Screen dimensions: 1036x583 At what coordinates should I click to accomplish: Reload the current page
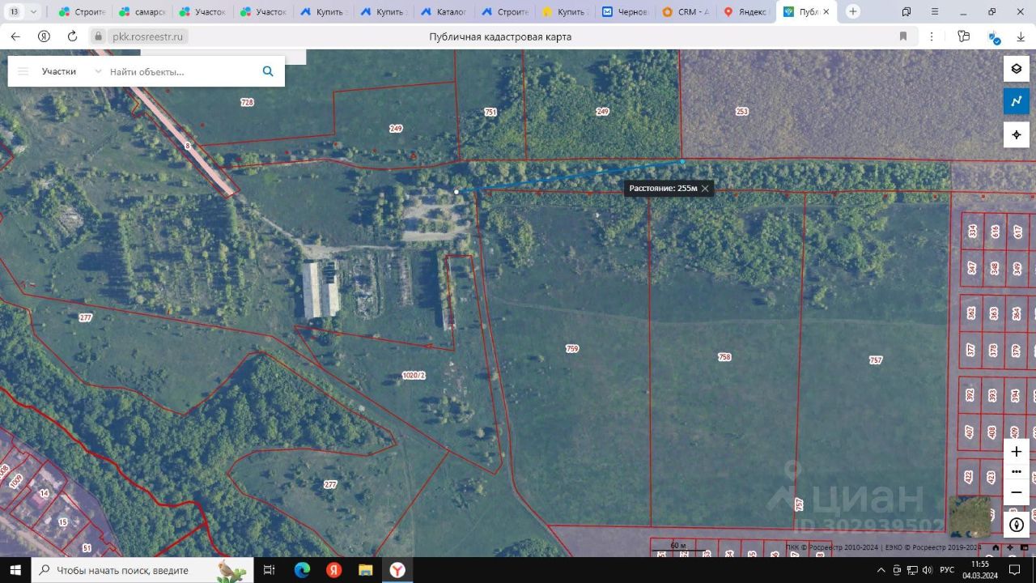pyautogui.click(x=72, y=36)
